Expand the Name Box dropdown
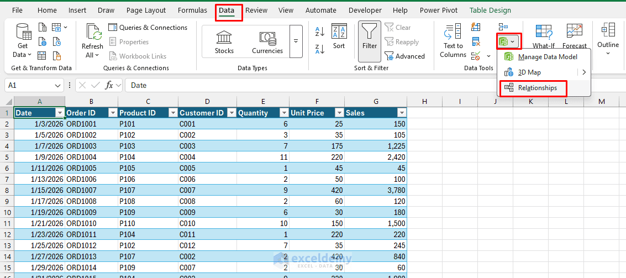 pos(57,85)
